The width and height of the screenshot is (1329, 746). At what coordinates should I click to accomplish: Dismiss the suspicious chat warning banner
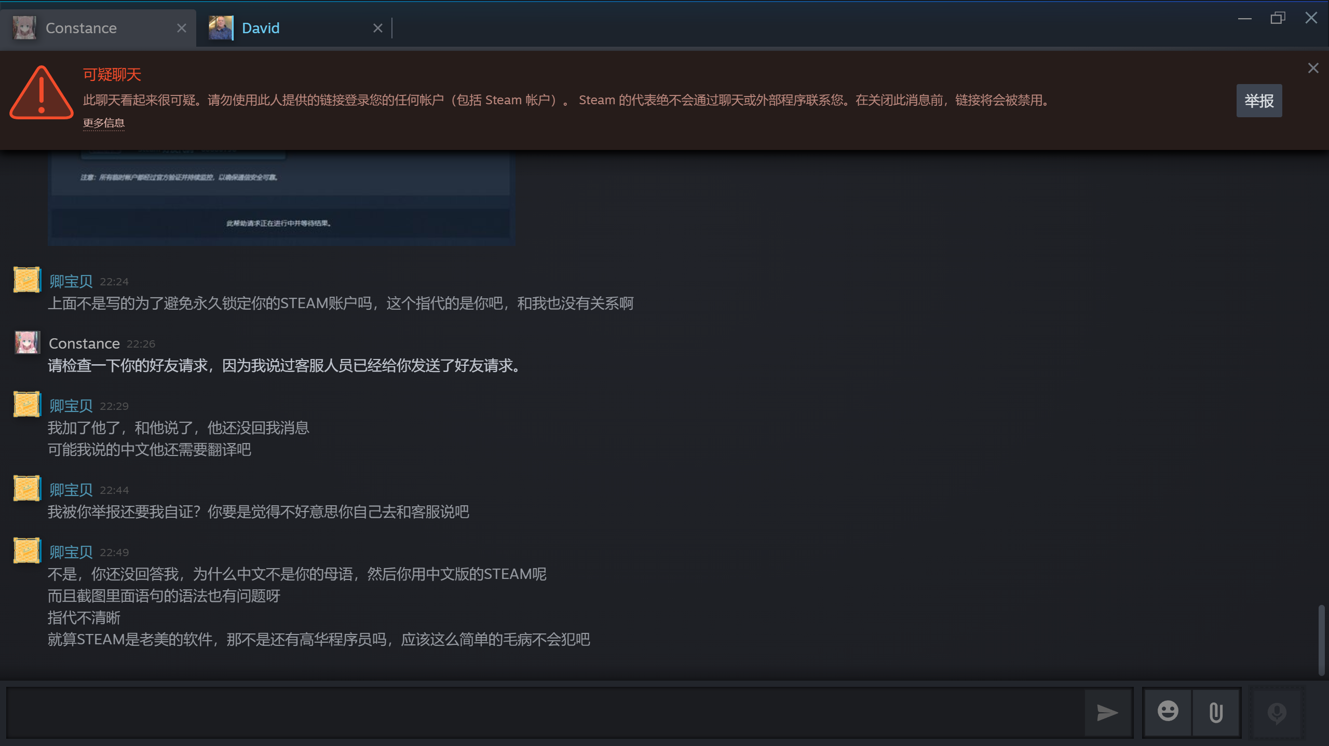[1313, 68]
